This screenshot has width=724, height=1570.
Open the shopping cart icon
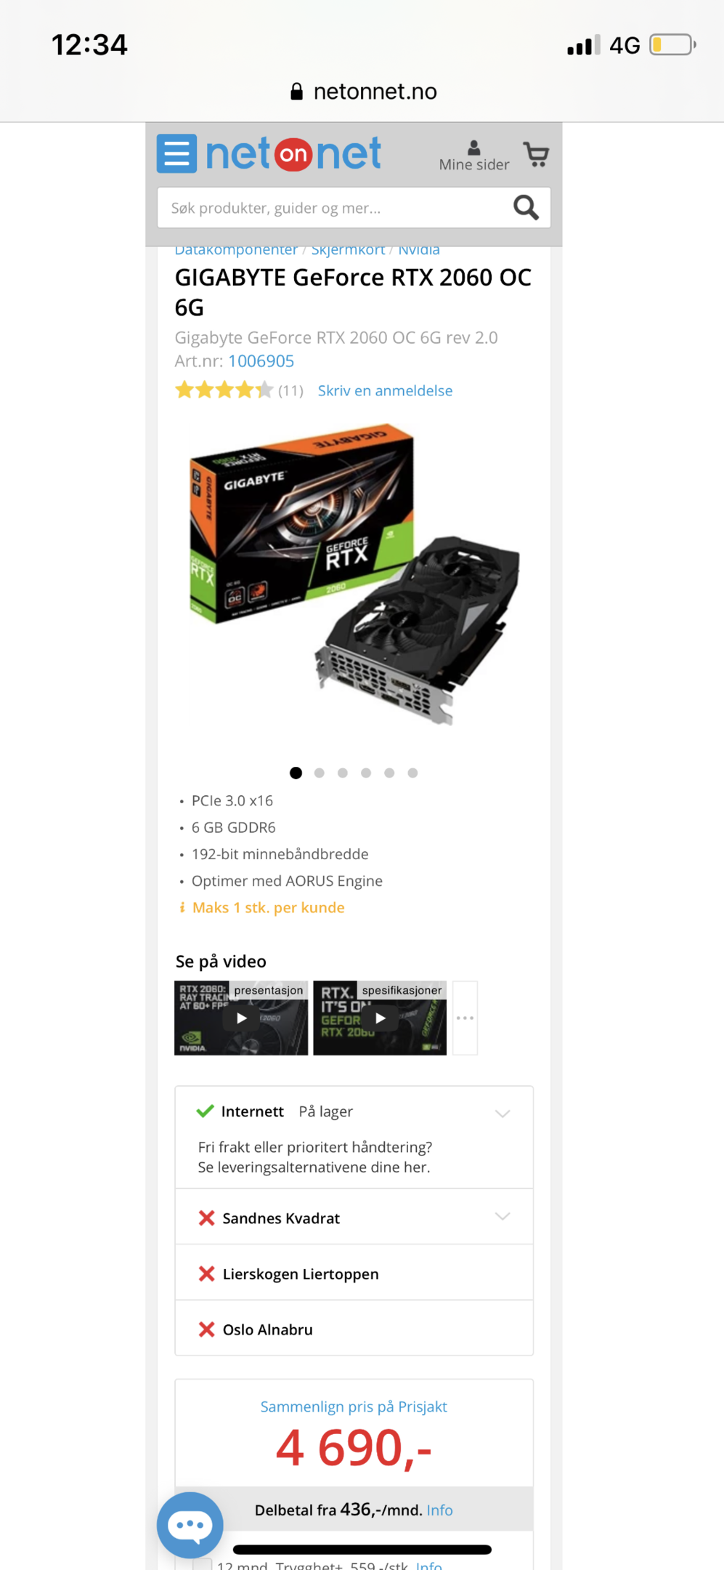click(x=537, y=154)
